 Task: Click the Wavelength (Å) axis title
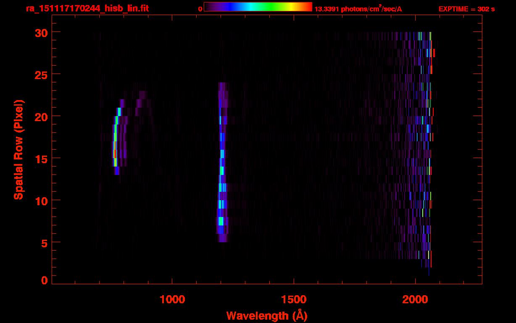[267, 315]
